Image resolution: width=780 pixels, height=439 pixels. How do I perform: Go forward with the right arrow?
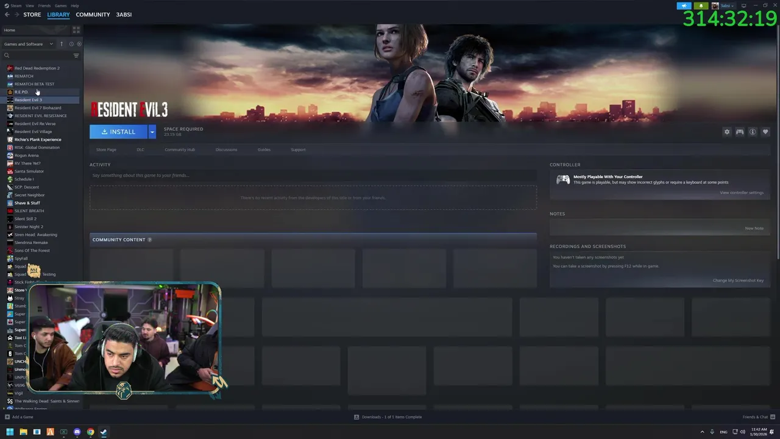click(x=16, y=15)
